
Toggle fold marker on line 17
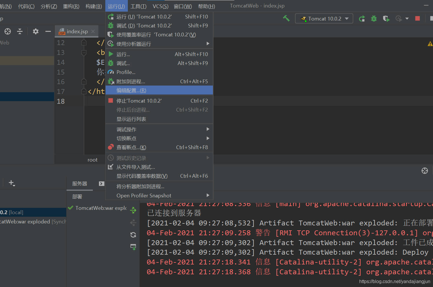[x=84, y=92]
